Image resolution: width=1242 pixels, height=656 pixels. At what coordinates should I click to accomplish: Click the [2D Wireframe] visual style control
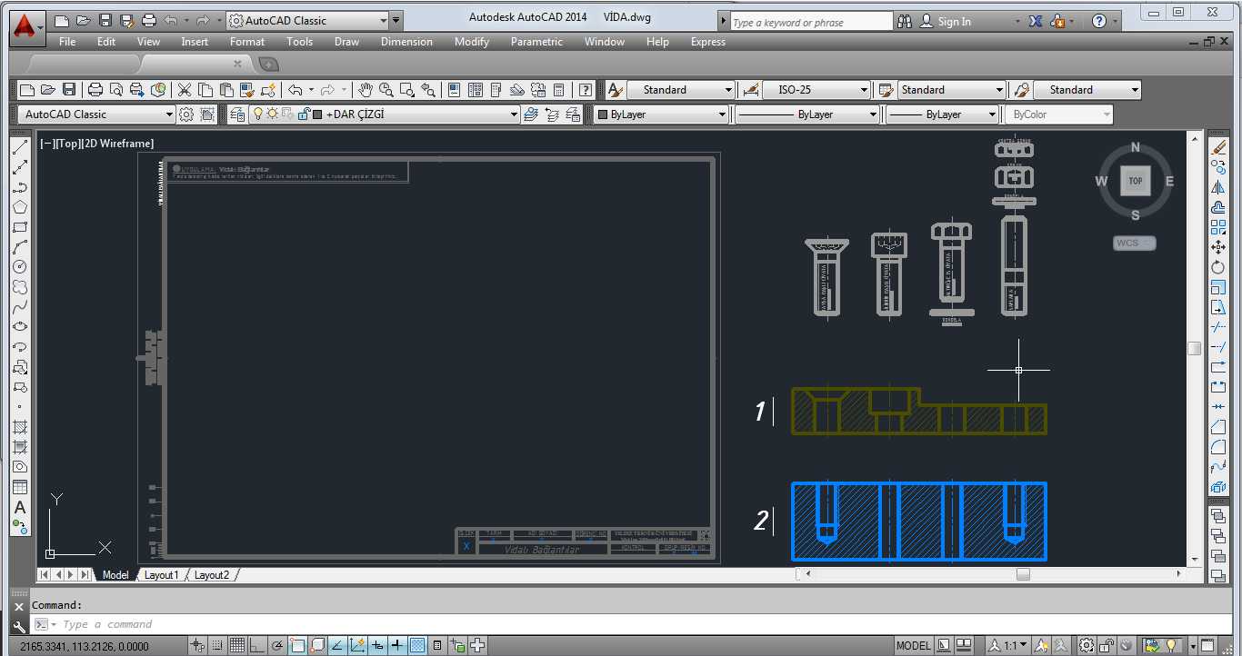[x=118, y=144]
